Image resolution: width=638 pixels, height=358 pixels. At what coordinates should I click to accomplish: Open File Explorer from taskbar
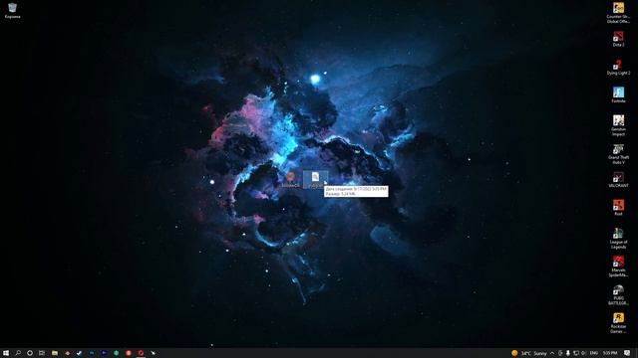coord(55,353)
